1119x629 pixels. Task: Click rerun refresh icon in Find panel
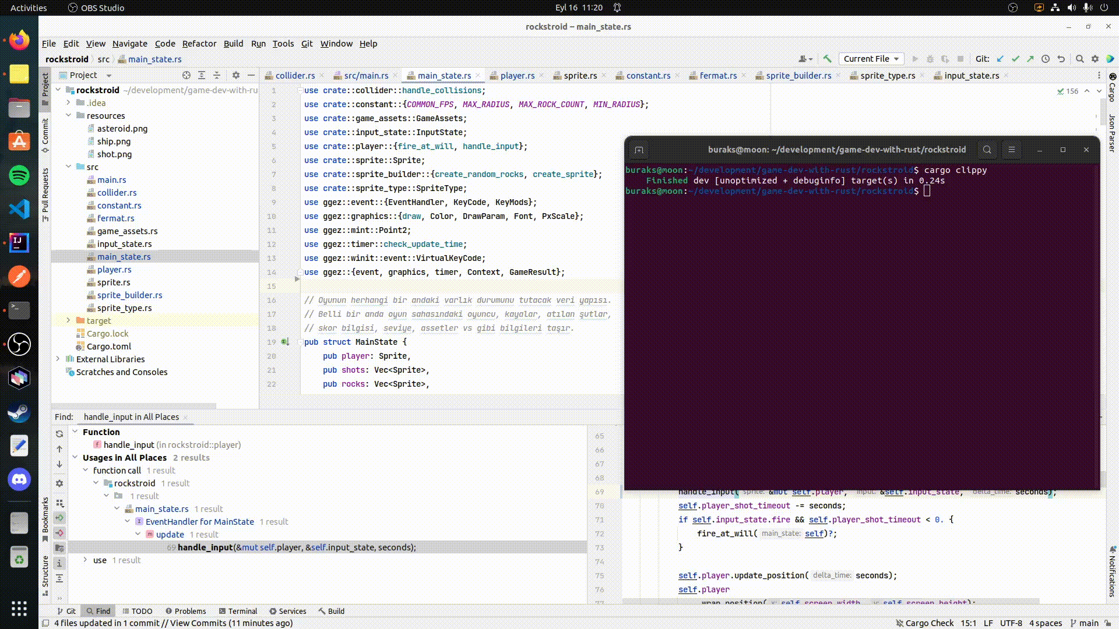click(x=59, y=434)
